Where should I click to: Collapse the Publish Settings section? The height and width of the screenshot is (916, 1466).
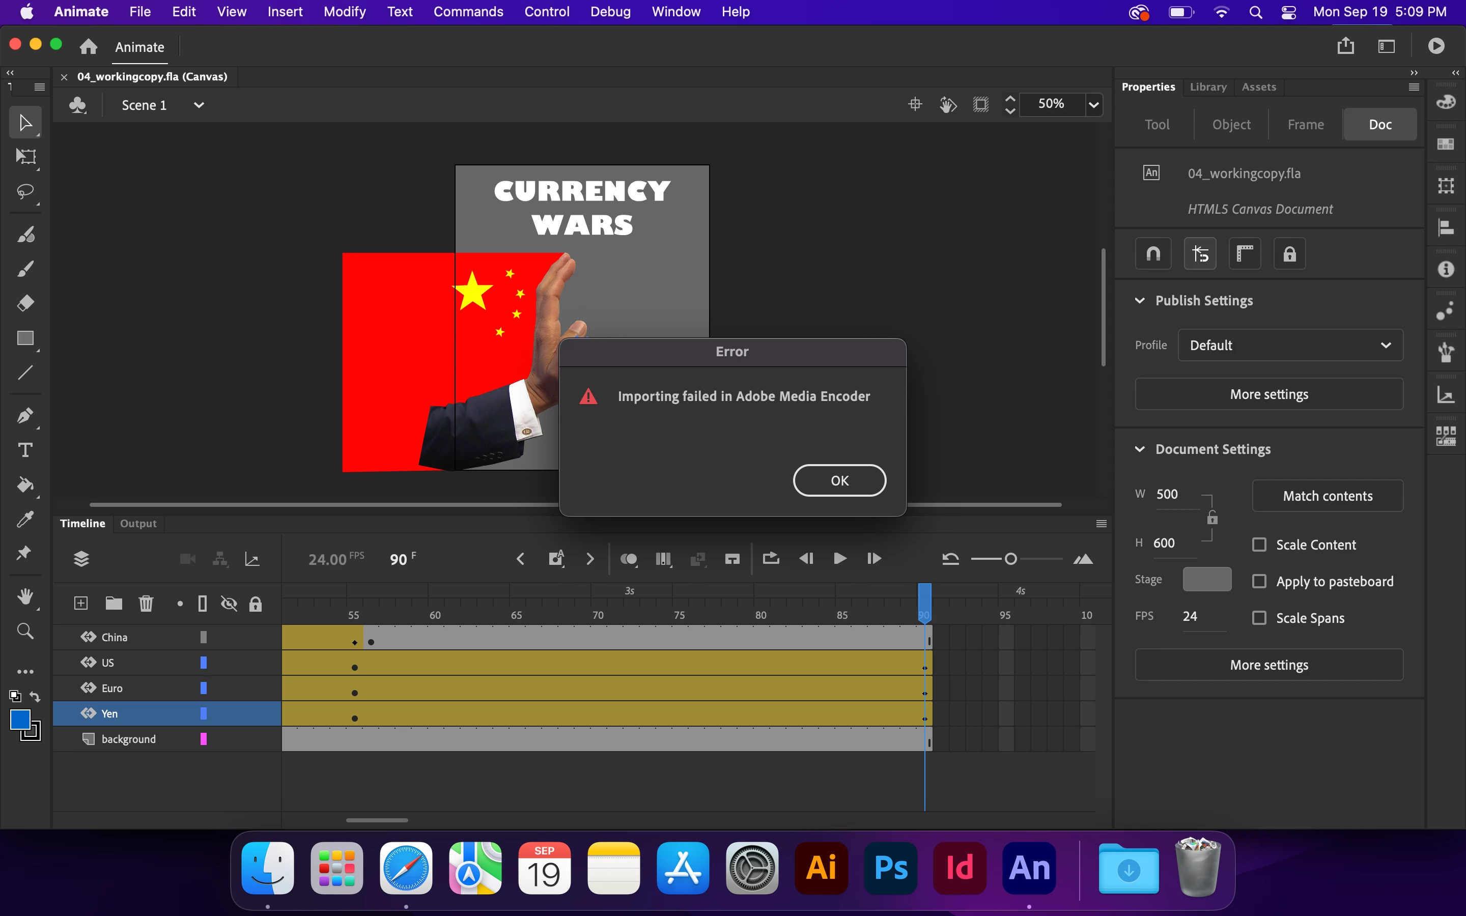[1140, 300]
